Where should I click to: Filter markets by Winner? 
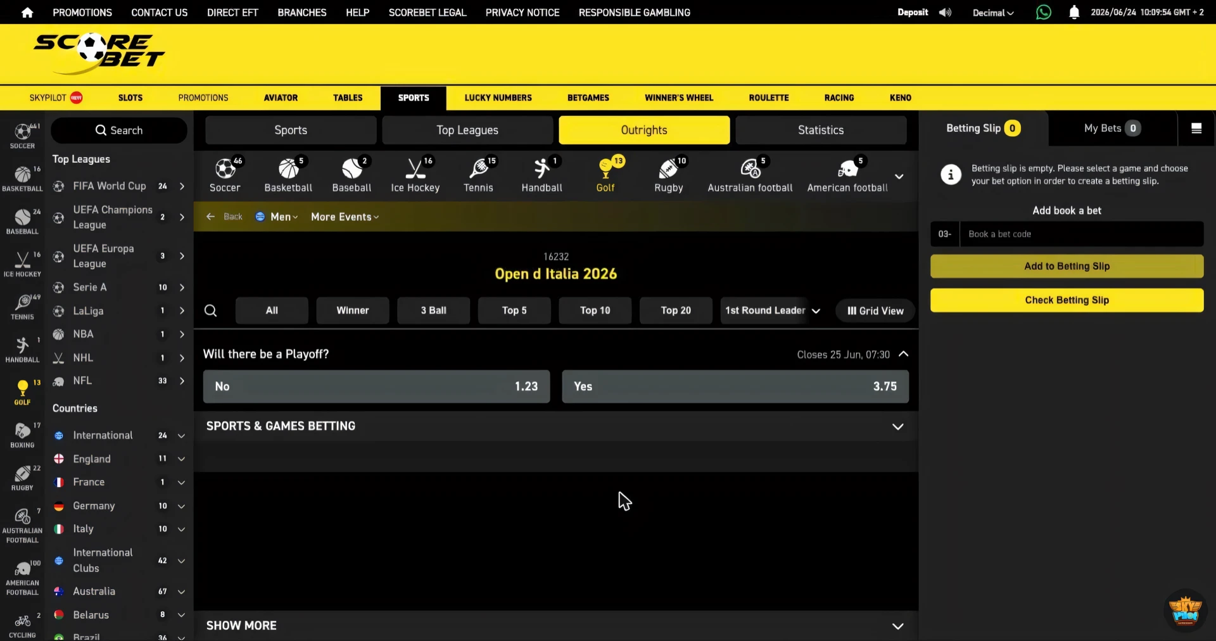[353, 310]
